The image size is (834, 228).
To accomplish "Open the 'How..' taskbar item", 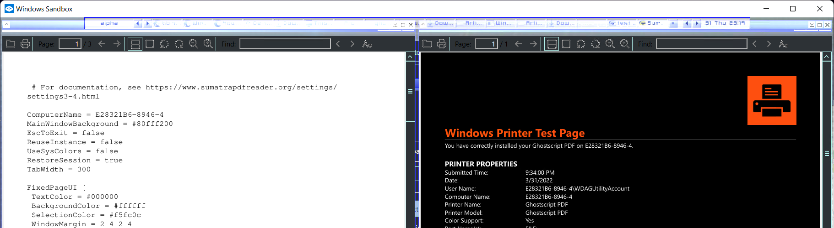I will click(x=228, y=23).
